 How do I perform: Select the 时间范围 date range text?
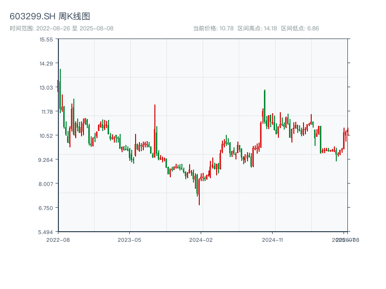(62, 28)
